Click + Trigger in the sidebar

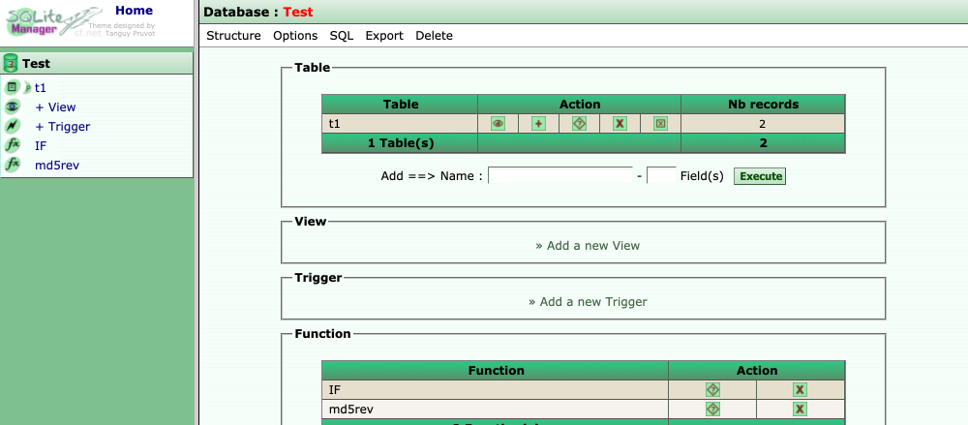(63, 127)
